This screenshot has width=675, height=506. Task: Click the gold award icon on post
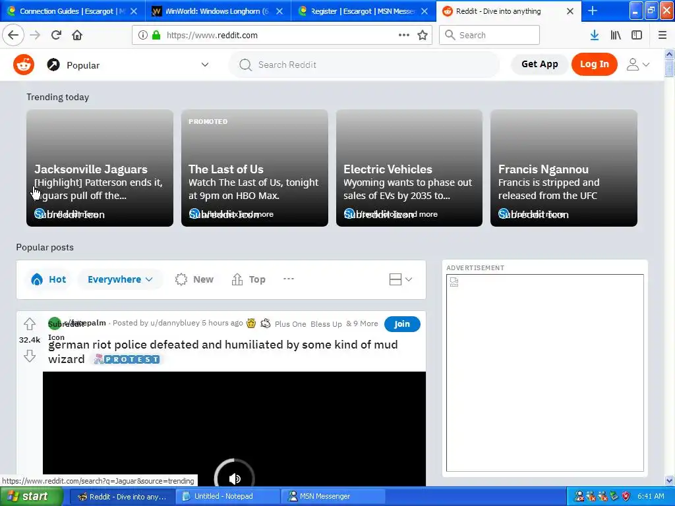tap(251, 323)
